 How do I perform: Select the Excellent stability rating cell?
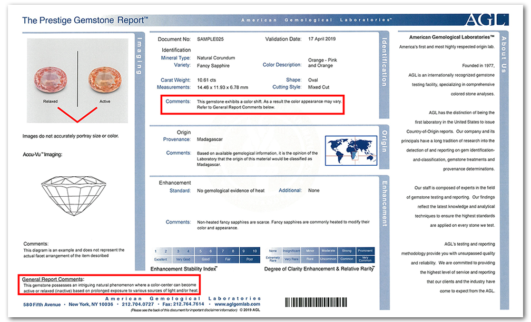point(161,259)
